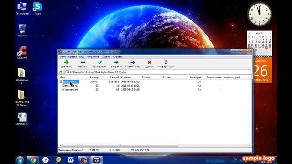The width and height of the screenshot is (292, 164).
Task: Expand the address bar path dropdown
Action: tap(250, 72)
